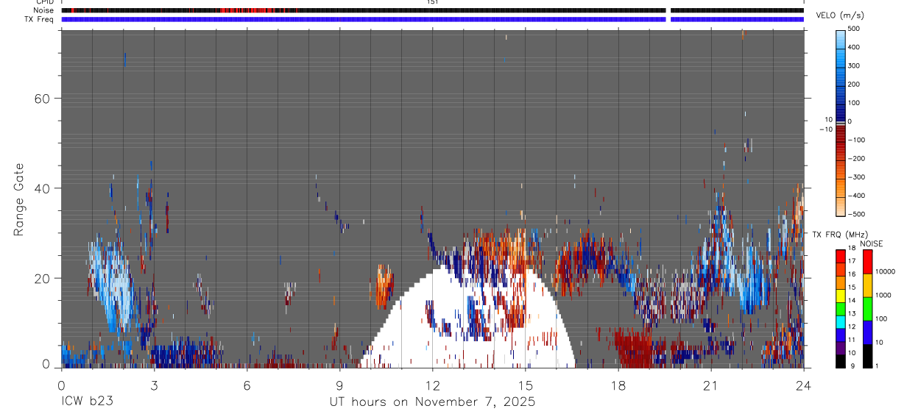904x417 pixels.
Task: Click the -10 threshold label beside velocity bar
Action: [825, 129]
